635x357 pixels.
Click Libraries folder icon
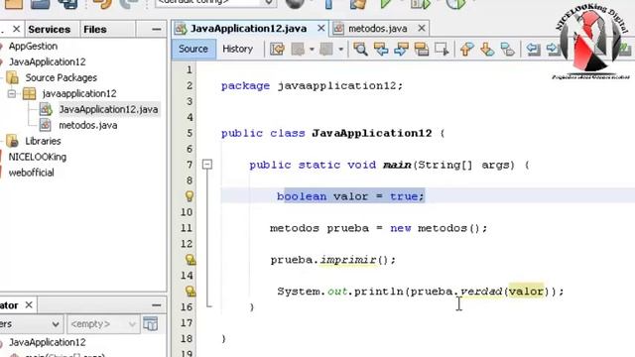(x=12, y=141)
